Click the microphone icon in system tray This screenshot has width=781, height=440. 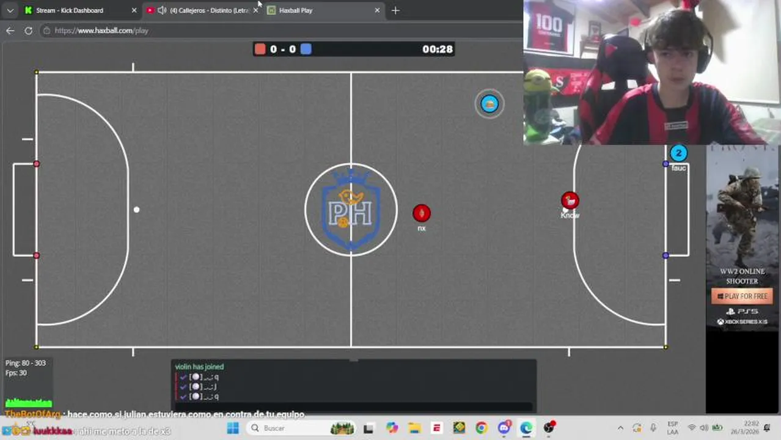click(x=653, y=428)
